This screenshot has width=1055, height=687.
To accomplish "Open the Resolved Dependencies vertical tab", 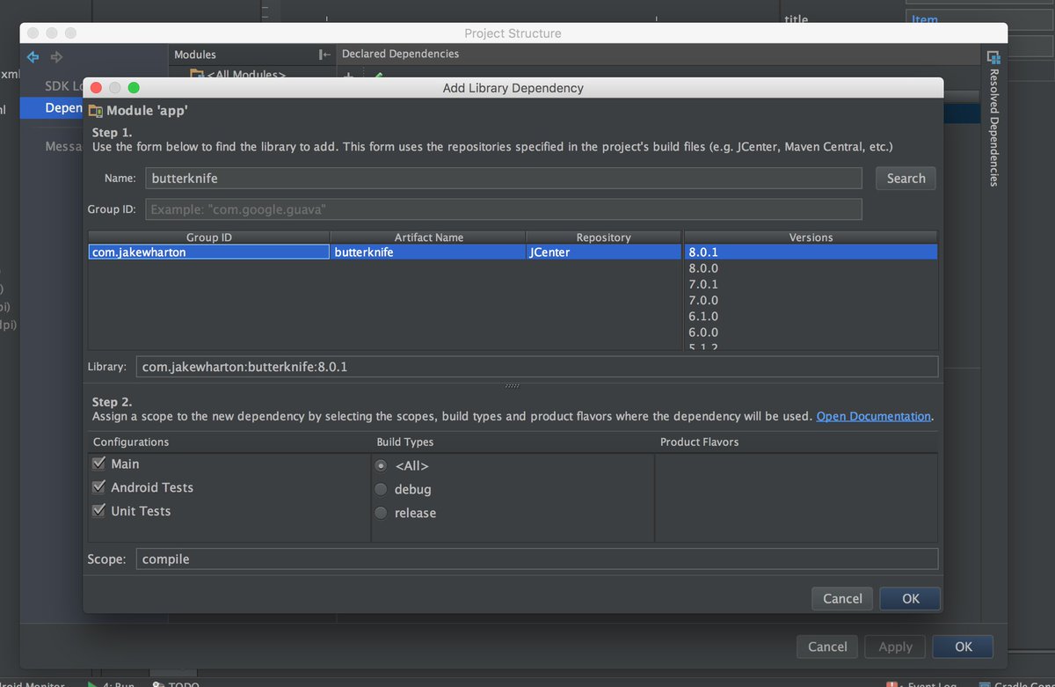I will [x=994, y=128].
